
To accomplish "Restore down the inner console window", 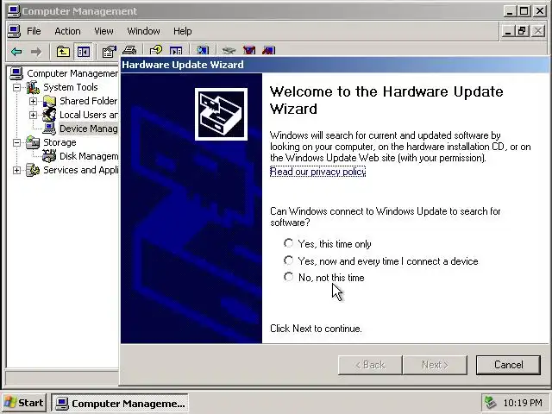I will click(522, 31).
